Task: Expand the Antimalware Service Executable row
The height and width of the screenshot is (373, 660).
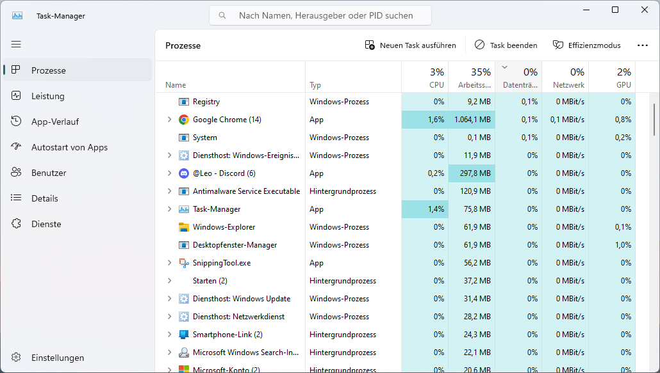Action: click(x=169, y=191)
